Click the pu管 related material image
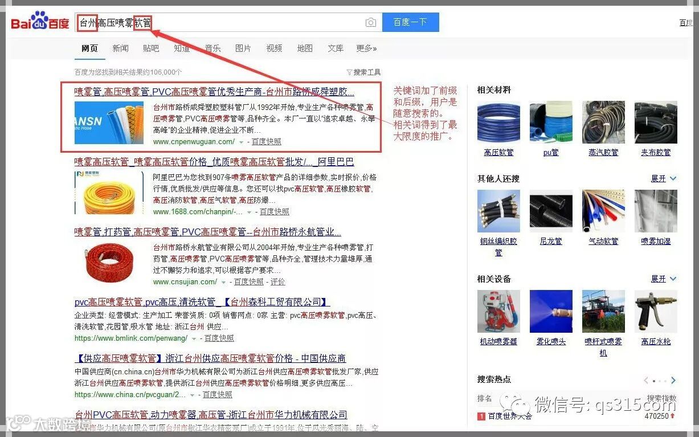The width and height of the screenshot is (699, 437). point(551,122)
